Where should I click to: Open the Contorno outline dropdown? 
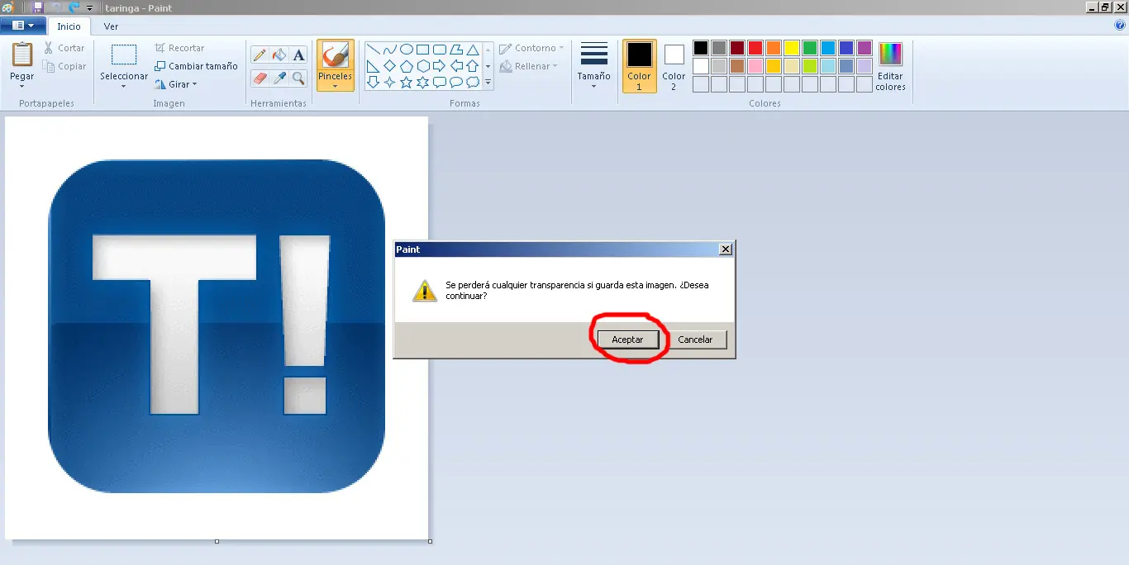531,48
